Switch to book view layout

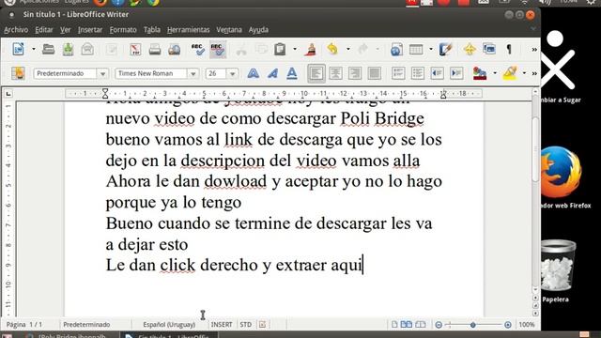[x=420, y=324]
